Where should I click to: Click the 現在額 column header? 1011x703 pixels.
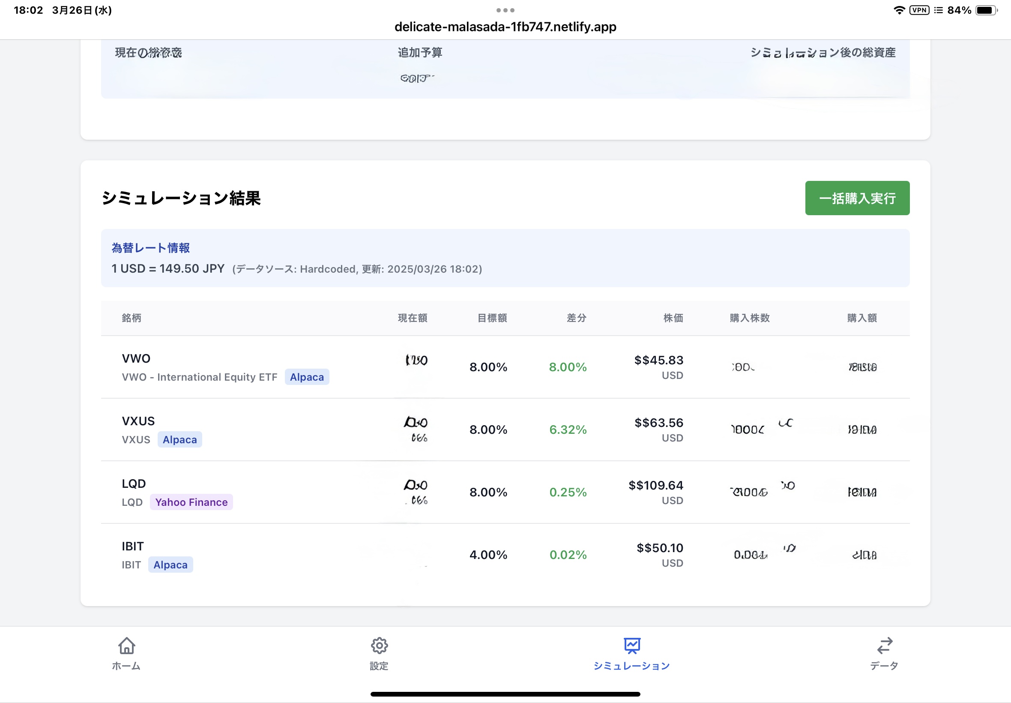point(413,318)
